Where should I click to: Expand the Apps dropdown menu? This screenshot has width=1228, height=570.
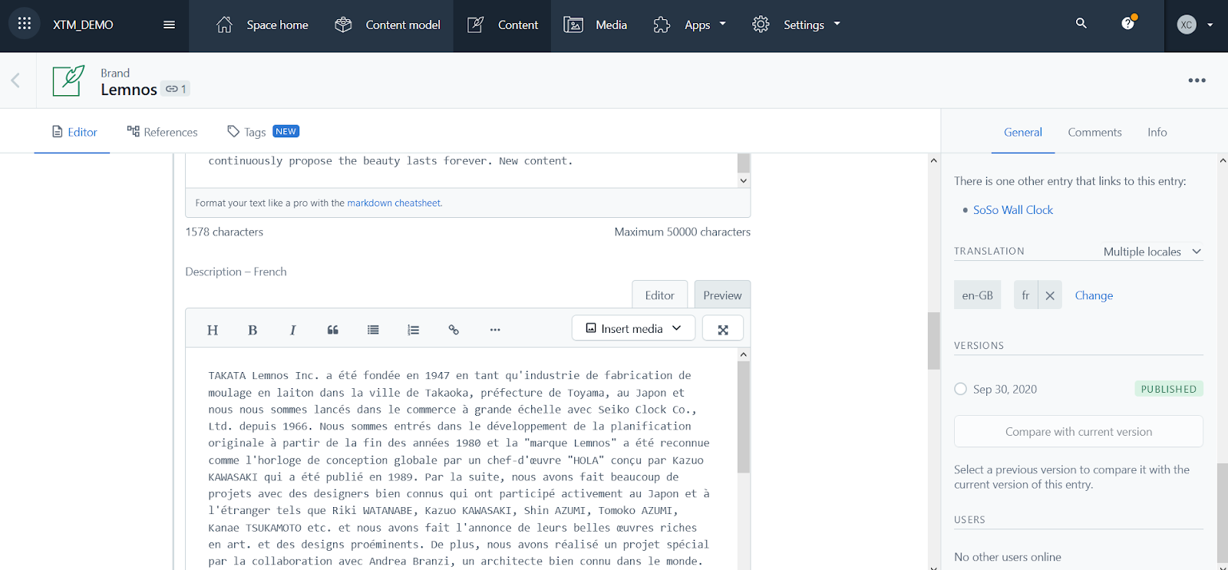pos(690,25)
